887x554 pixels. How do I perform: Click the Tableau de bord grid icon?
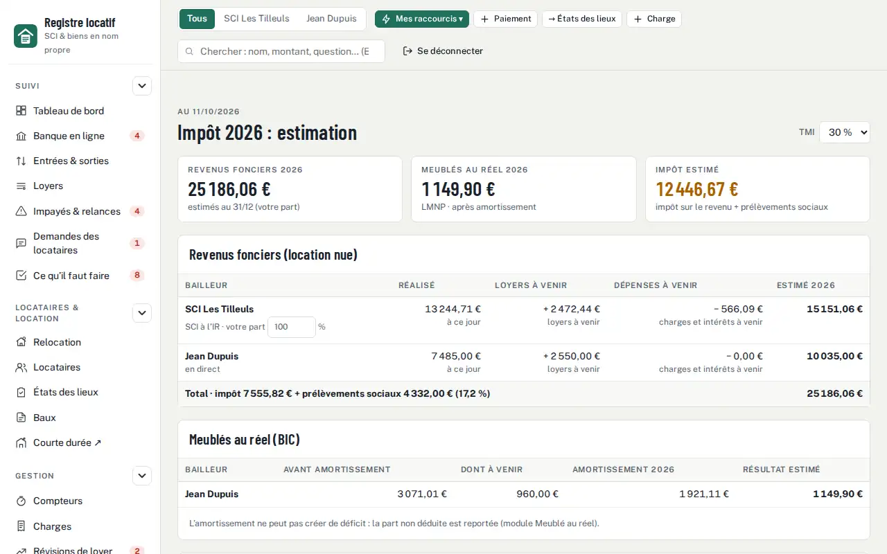click(x=21, y=111)
